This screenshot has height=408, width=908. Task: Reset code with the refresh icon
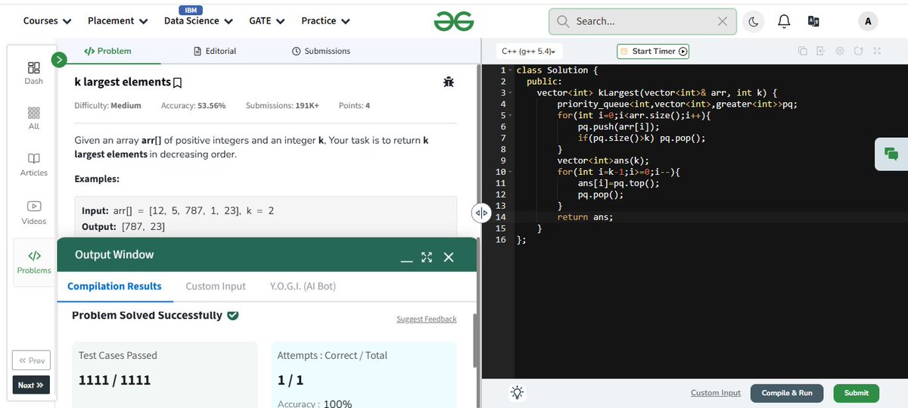coord(858,51)
